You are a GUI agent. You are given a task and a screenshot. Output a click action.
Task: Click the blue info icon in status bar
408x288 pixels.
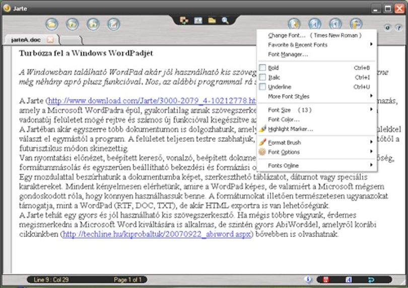point(308,279)
